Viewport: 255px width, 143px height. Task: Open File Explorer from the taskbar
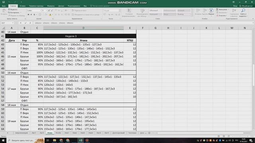click(x=55, y=140)
